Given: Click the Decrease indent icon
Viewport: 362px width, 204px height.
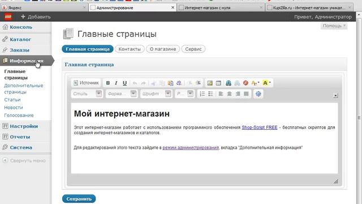Looking at the screenshot, I should pyautogui.click(x=189, y=83).
